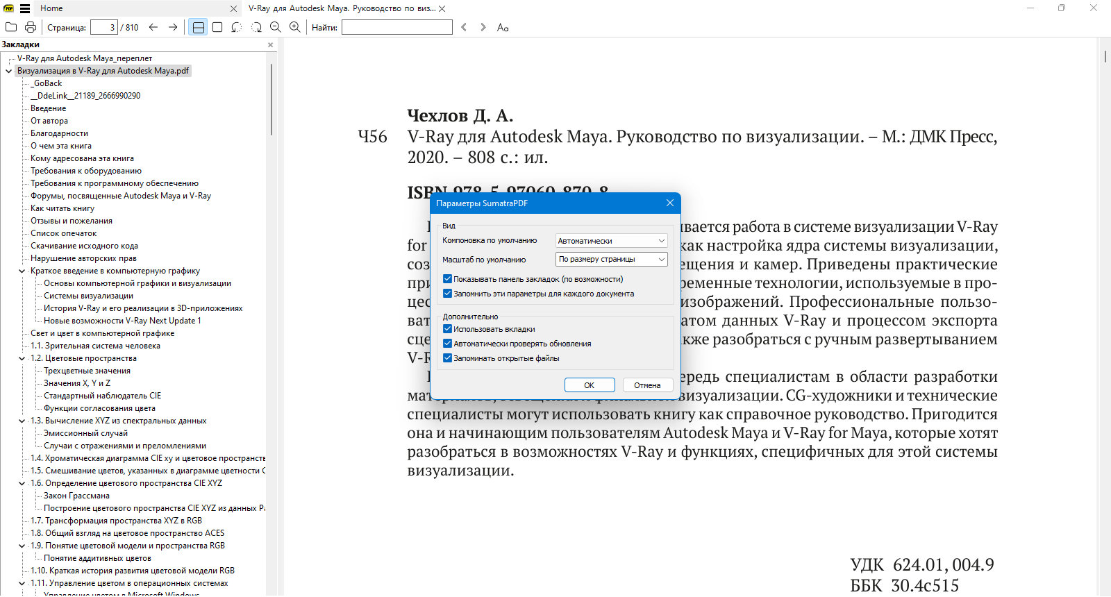Viewport: 1111px width, 597px height.
Task: Click the Zoom in magnifier
Action: coord(295,27)
